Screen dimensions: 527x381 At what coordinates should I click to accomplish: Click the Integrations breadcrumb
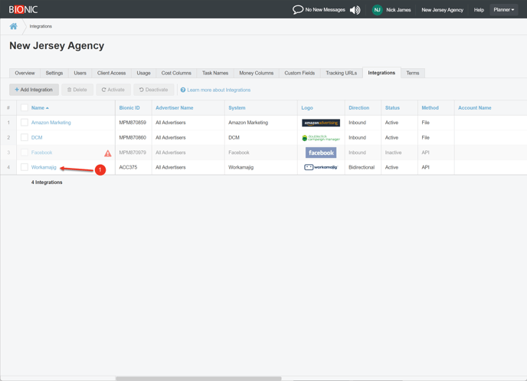coord(41,26)
